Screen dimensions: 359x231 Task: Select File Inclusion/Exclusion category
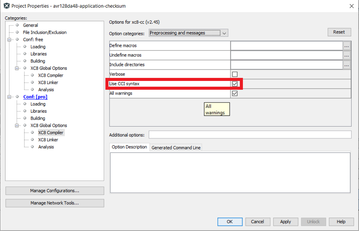point(45,32)
